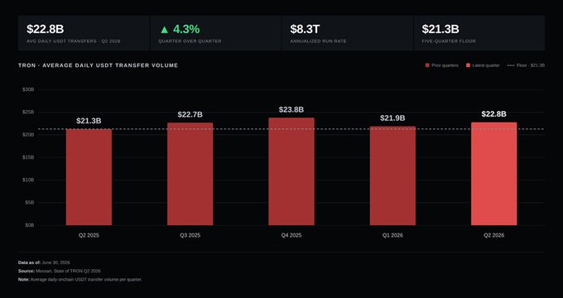The image size is (563, 298).
Task: Click the 'Annualized run rate' label
Action: (x=319, y=41)
